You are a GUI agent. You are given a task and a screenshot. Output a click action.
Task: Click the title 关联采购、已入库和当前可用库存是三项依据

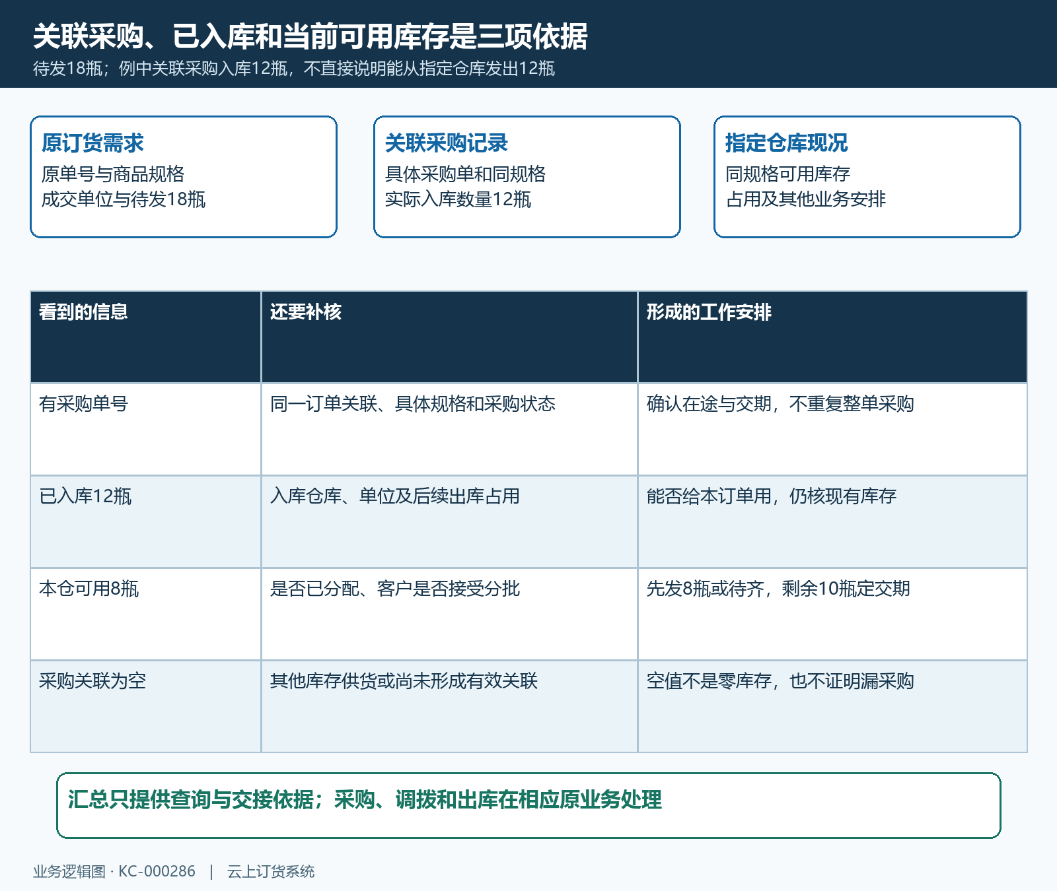[x=310, y=36]
